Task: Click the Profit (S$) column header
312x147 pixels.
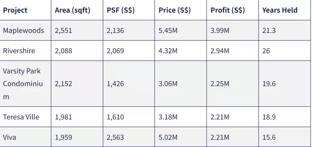Action: pos(228,10)
